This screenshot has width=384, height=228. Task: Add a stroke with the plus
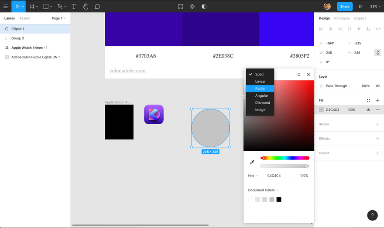tap(377, 124)
